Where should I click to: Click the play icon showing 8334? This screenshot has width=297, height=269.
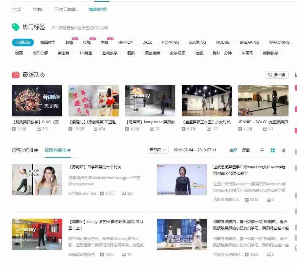click(x=247, y=199)
